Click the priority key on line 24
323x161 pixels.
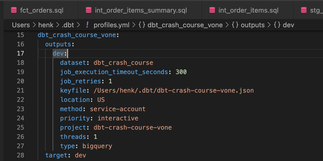(x=75, y=118)
